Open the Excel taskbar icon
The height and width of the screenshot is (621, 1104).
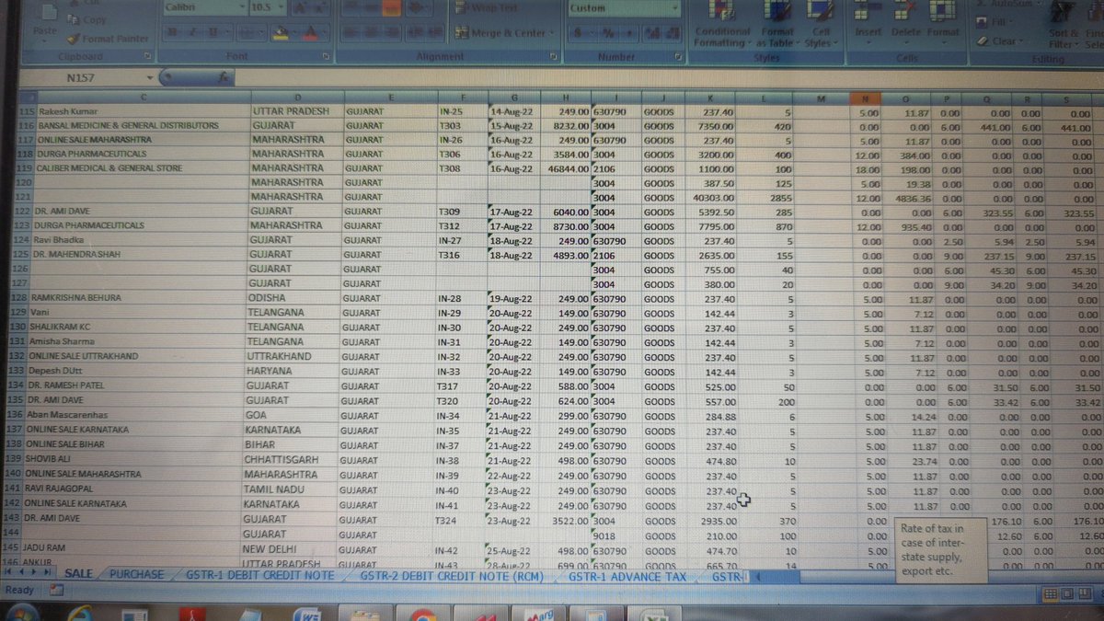pos(654,615)
